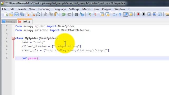
Task: Click 'start_urls' on line 7
Action: [x=30, y=50]
